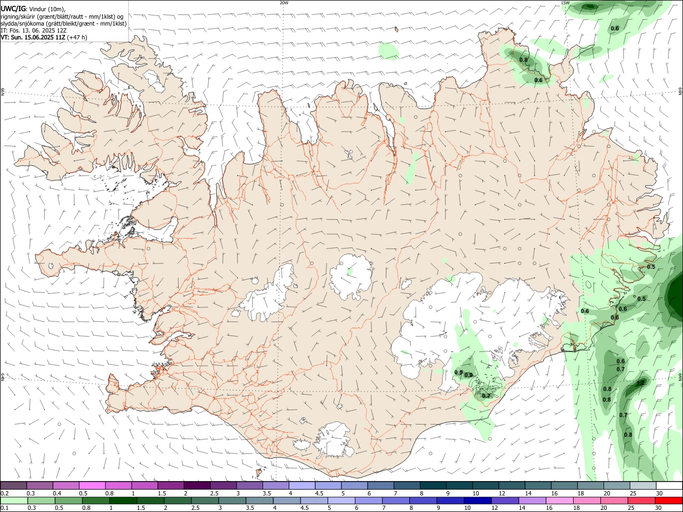Click the '15W' longitude label
The width and height of the screenshot is (683, 512).
click(565, 3)
